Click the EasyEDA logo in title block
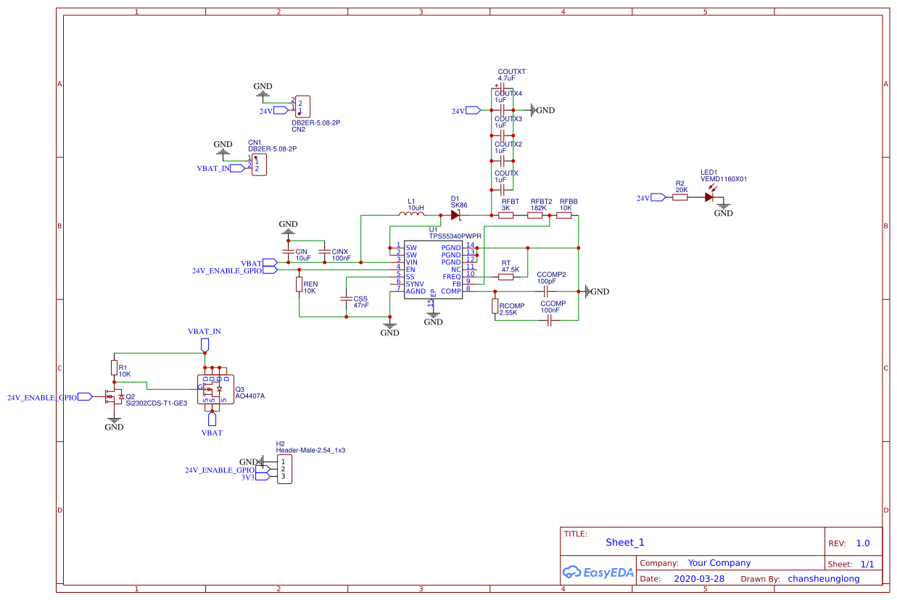This screenshot has width=897, height=600. (598, 572)
